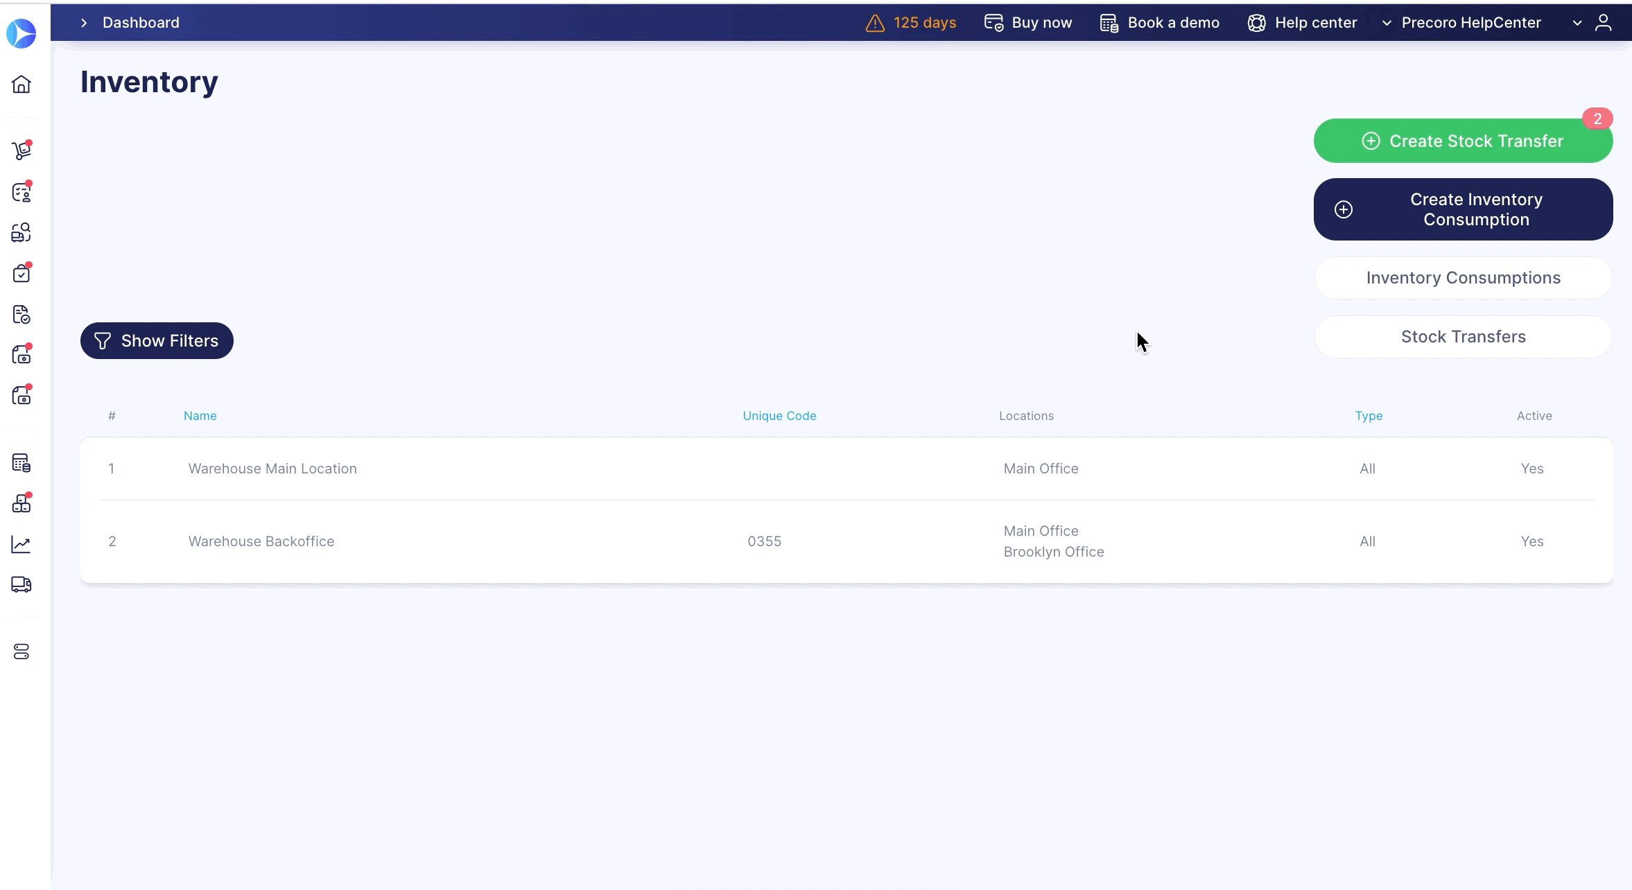Sort table by Unique Code column
The image size is (1632, 890).
point(779,416)
